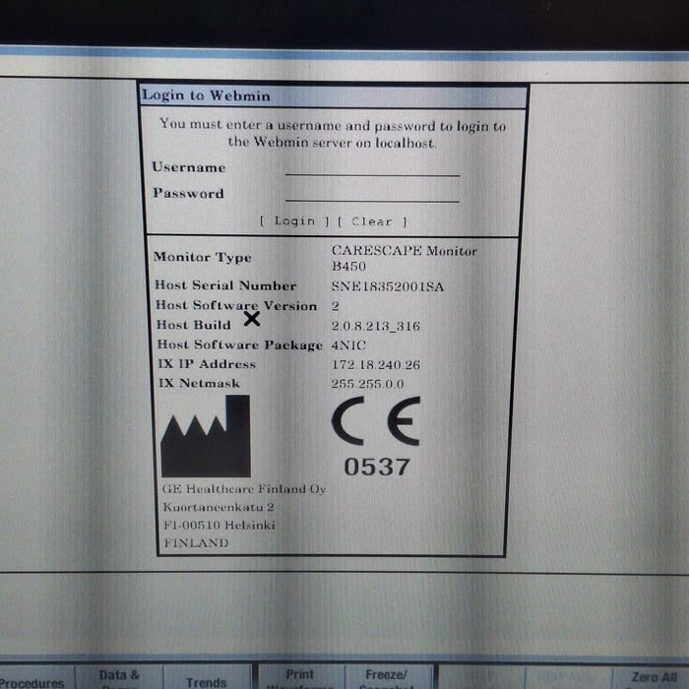The height and width of the screenshot is (689, 689).
Task: Open the Trends menu
Action: click(207, 677)
